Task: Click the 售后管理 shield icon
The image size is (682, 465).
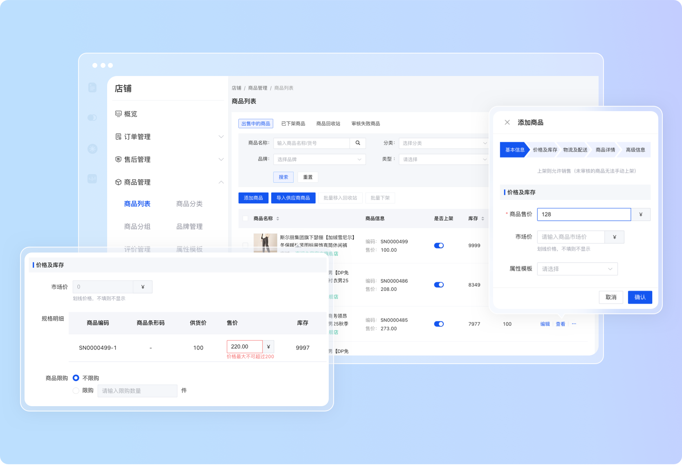Action: click(118, 159)
